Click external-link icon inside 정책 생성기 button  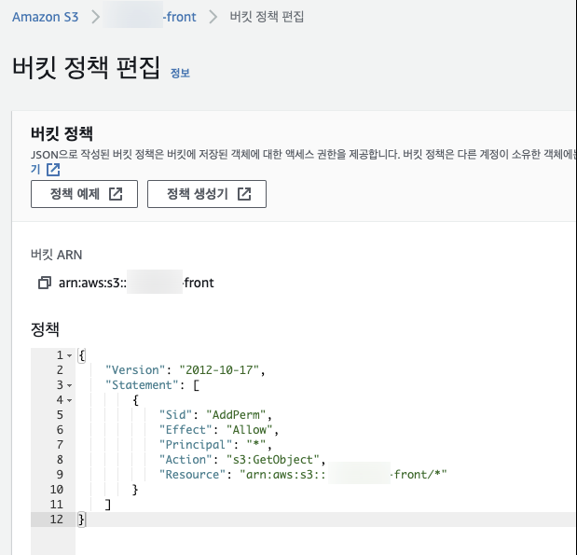[244, 194]
